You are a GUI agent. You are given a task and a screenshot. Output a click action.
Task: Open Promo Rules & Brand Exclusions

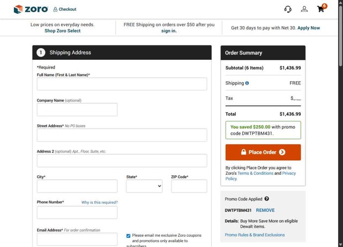[x=255, y=235]
